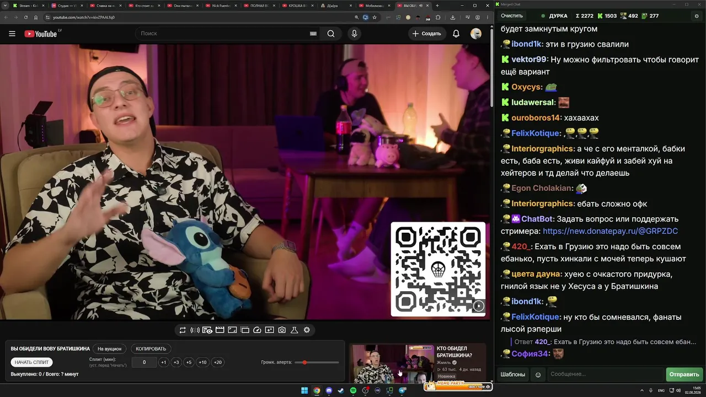Focus the split minutes input field
This screenshot has height=397, width=706.
[144, 362]
